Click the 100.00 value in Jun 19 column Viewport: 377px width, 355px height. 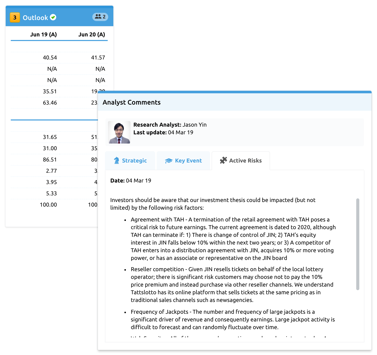(48, 205)
